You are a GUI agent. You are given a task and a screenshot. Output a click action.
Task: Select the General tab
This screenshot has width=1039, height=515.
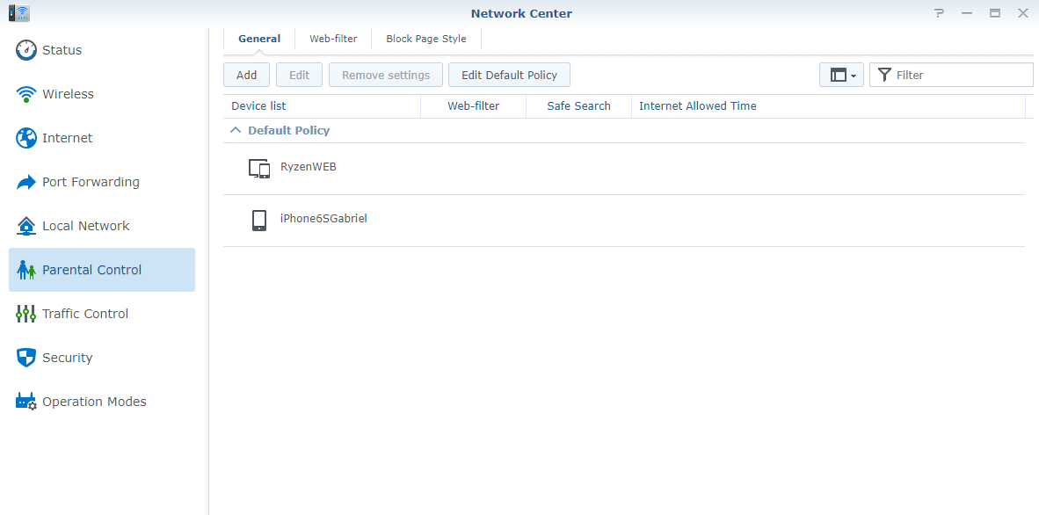[259, 39]
